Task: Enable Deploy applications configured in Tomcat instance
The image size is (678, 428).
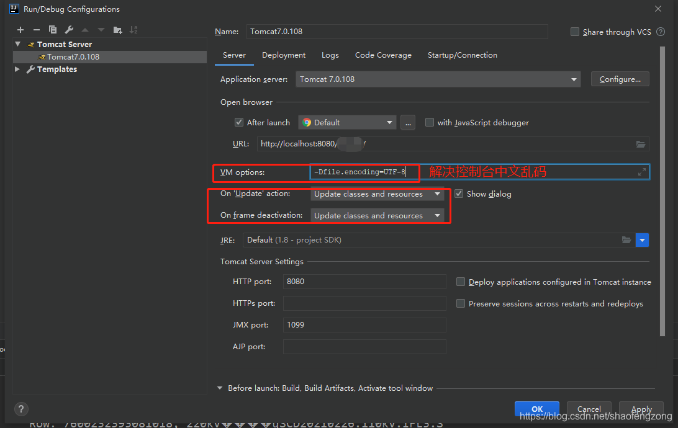Action: pos(461,282)
